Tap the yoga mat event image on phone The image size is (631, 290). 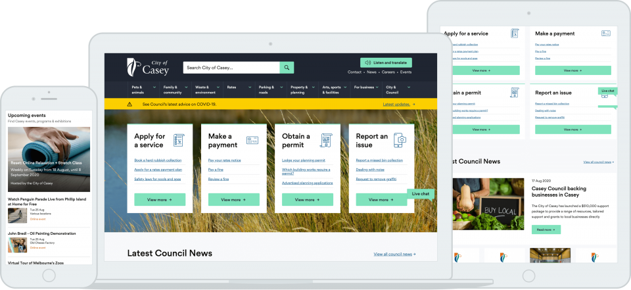point(49,160)
